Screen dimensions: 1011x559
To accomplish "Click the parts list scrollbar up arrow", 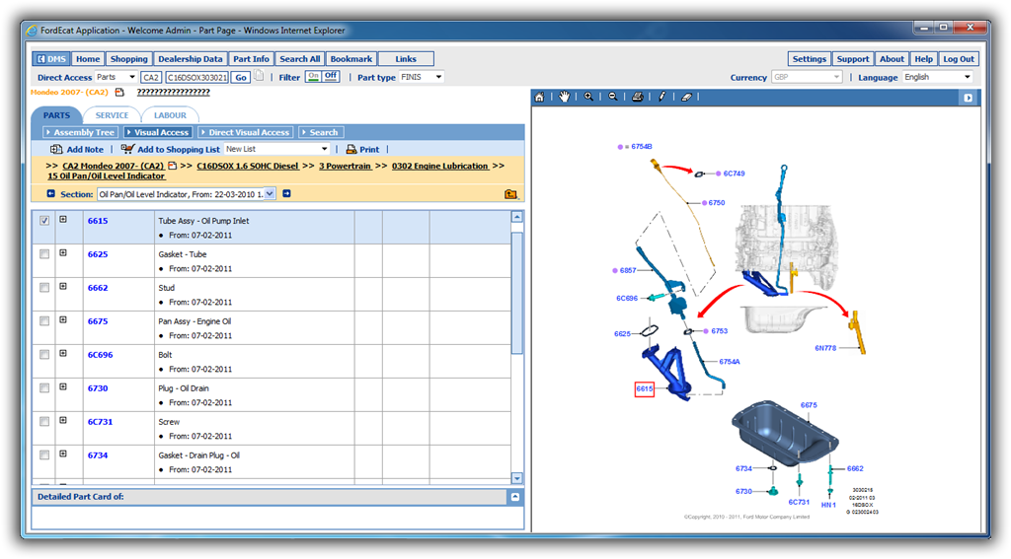I will coord(516,216).
